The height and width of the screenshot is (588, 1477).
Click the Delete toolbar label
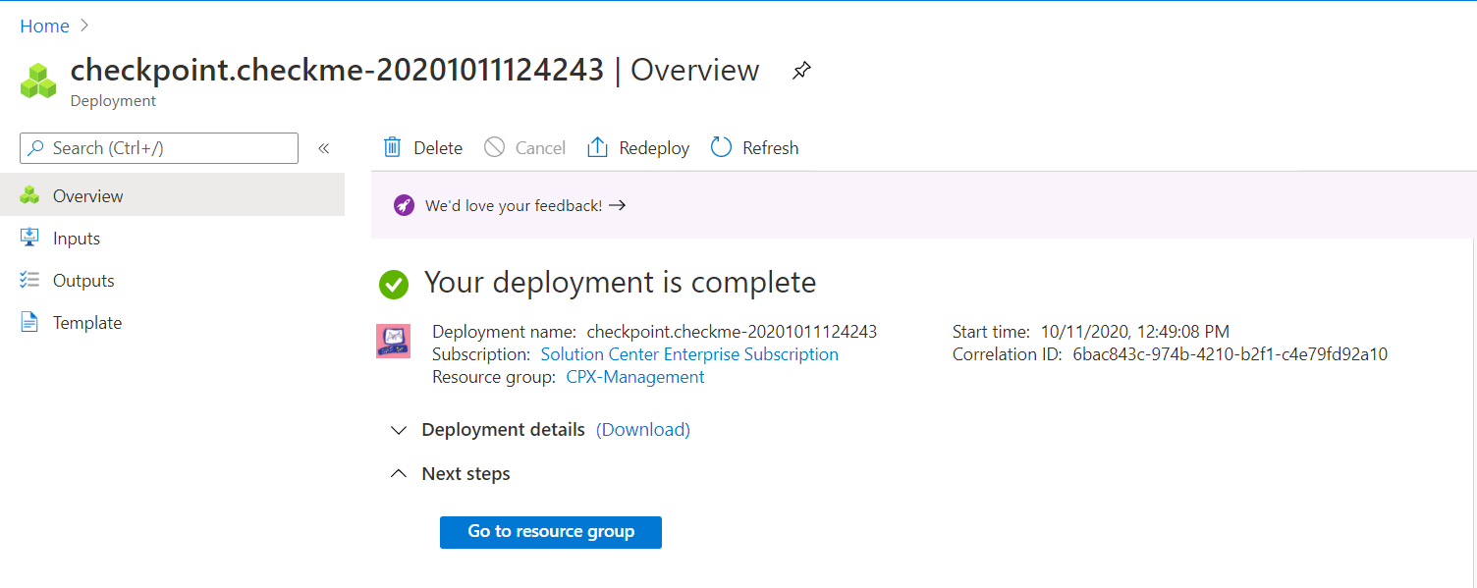(438, 148)
